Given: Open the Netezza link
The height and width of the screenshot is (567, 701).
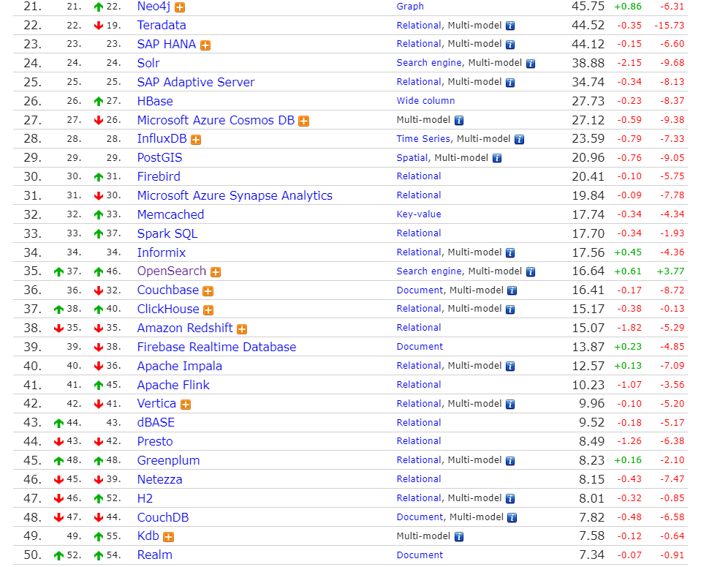Looking at the screenshot, I should (159, 480).
